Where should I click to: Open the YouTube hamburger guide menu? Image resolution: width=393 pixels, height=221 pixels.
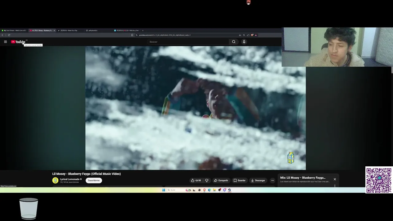pyautogui.click(x=5, y=42)
